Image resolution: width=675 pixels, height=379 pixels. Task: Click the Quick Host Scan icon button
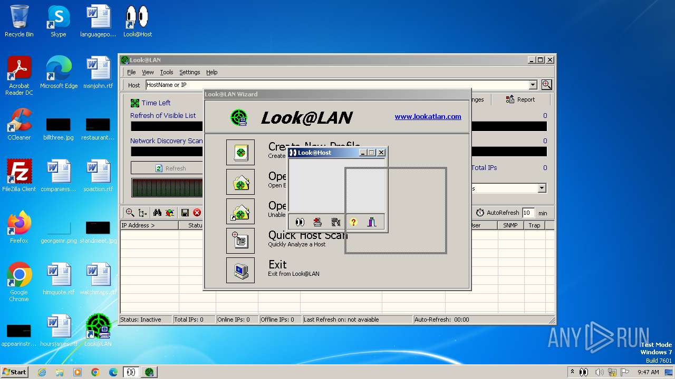[240, 241]
